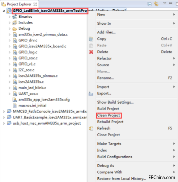Select Clean Project from the context menu
This screenshot has height=182, width=178.
pyautogui.click(x=109, y=115)
